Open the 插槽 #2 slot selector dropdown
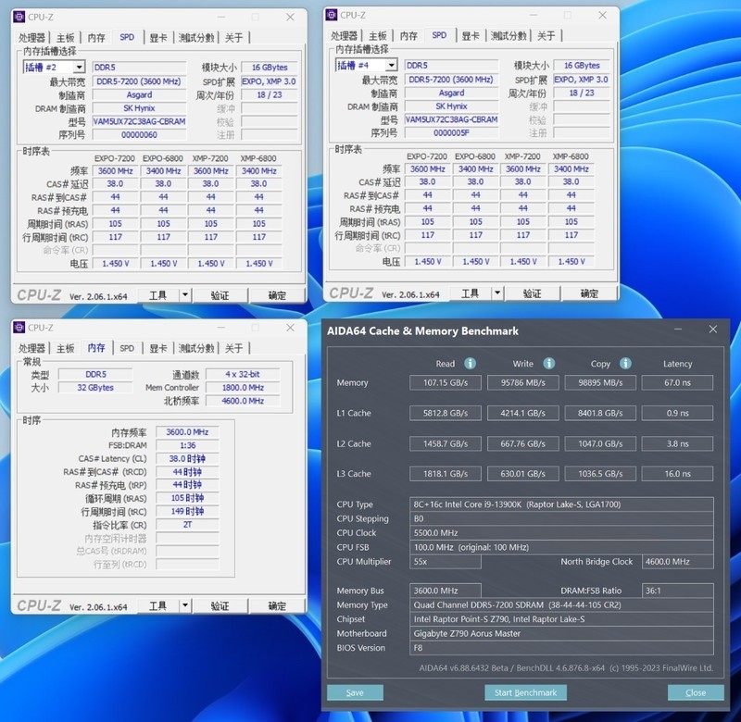 77,67
